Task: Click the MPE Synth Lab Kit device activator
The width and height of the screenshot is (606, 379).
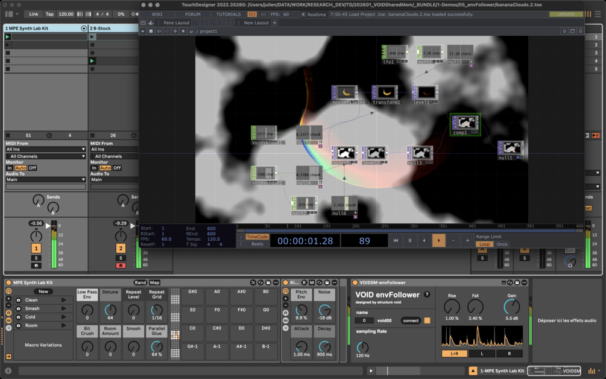Action: point(8,282)
